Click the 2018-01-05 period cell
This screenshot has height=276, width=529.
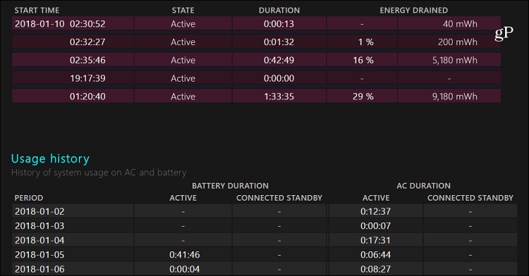pos(73,255)
